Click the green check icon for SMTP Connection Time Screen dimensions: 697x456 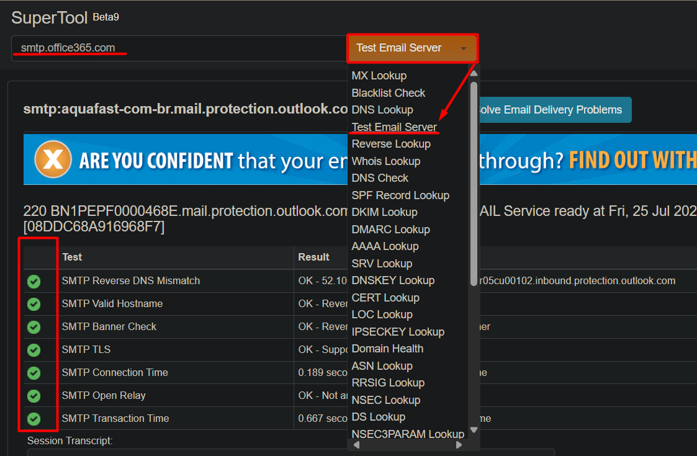(34, 373)
